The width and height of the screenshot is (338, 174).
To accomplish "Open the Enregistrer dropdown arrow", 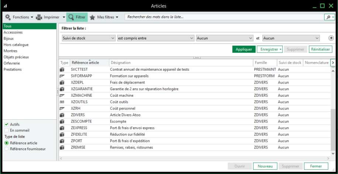I will click(x=281, y=49).
